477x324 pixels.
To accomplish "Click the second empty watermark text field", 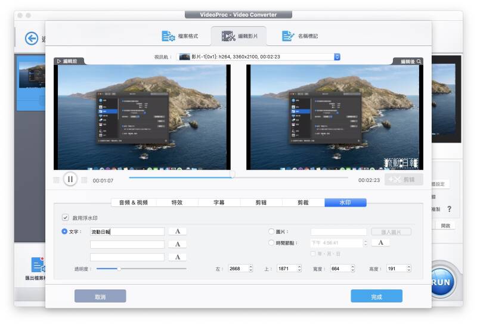I will pyautogui.click(x=127, y=245).
